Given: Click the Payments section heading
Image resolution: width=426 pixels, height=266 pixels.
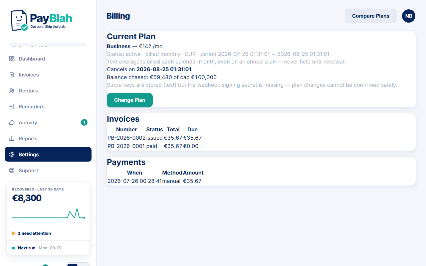Looking at the screenshot, I should tap(126, 162).
